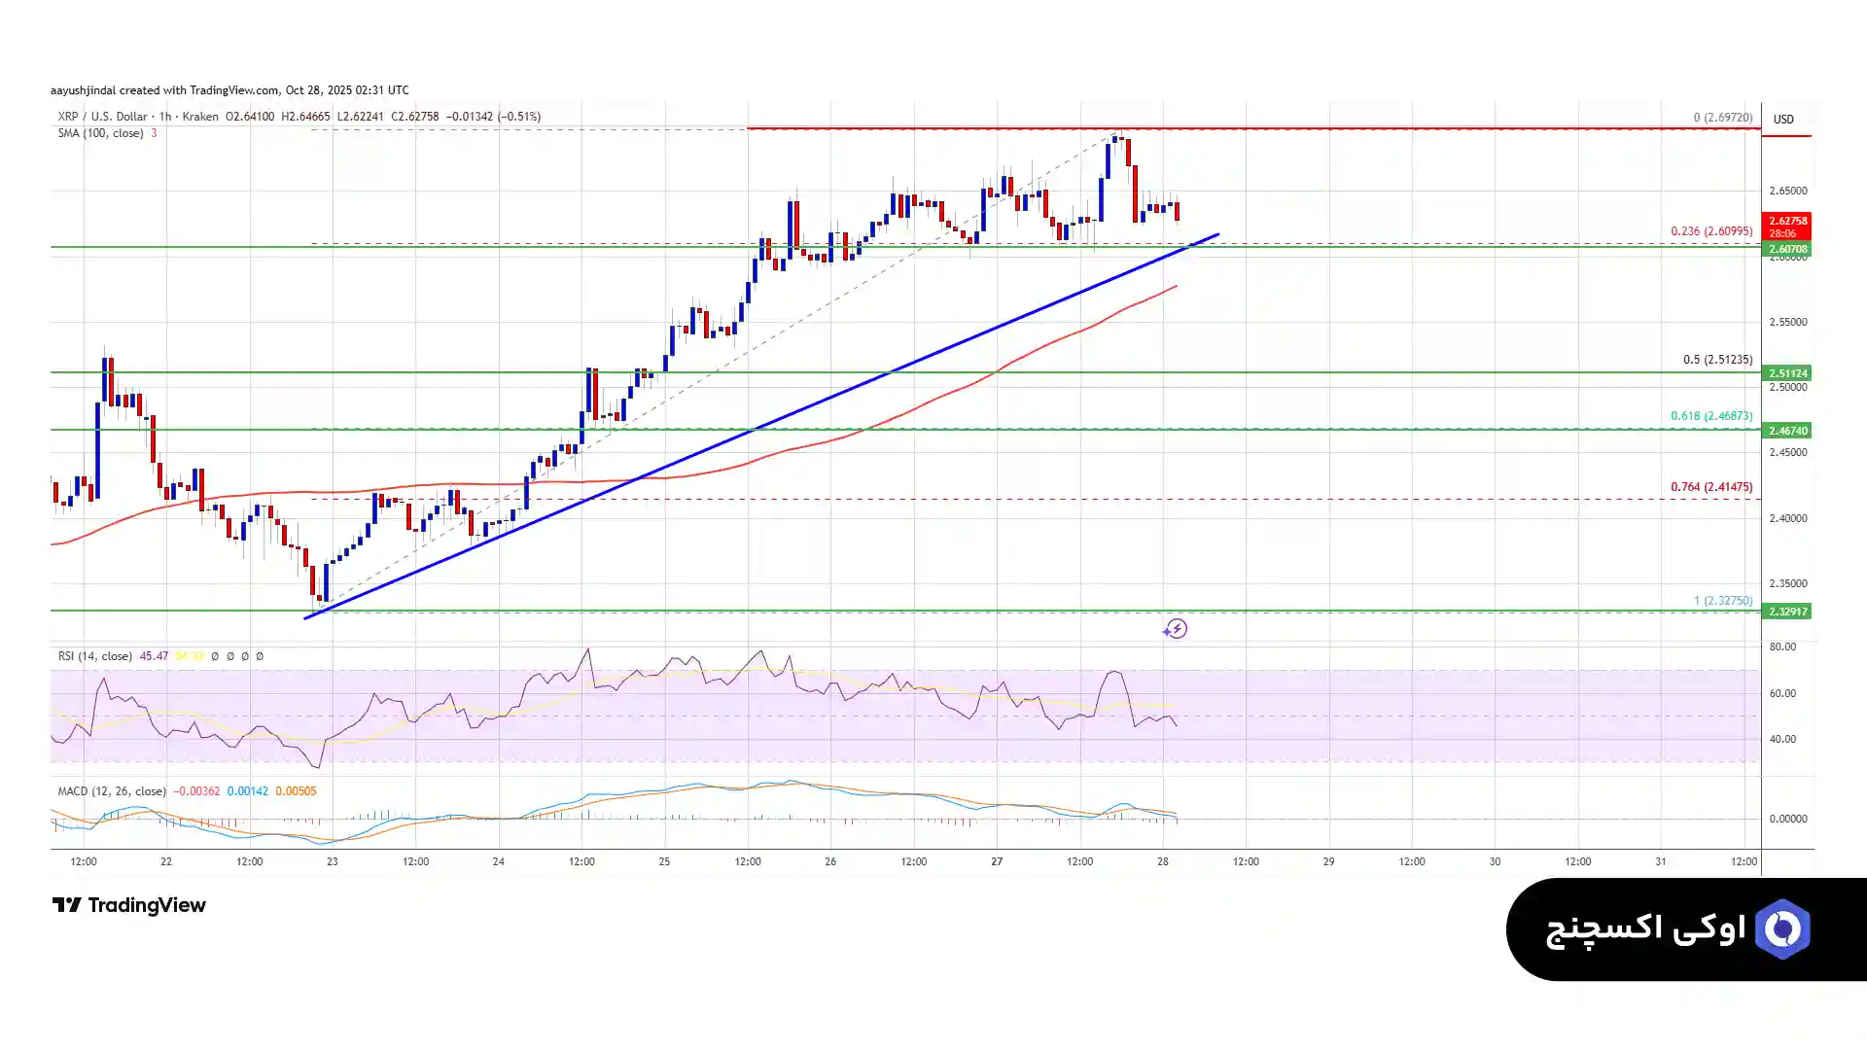Click the green 2.46740 price level tag
The height and width of the screenshot is (1050, 1867).
(x=1787, y=430)
